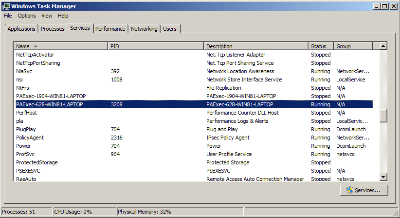Viewport: 400px width, 218px height.
Task: Select the NetTcpPortSharing service
Action: coord(38,63)
